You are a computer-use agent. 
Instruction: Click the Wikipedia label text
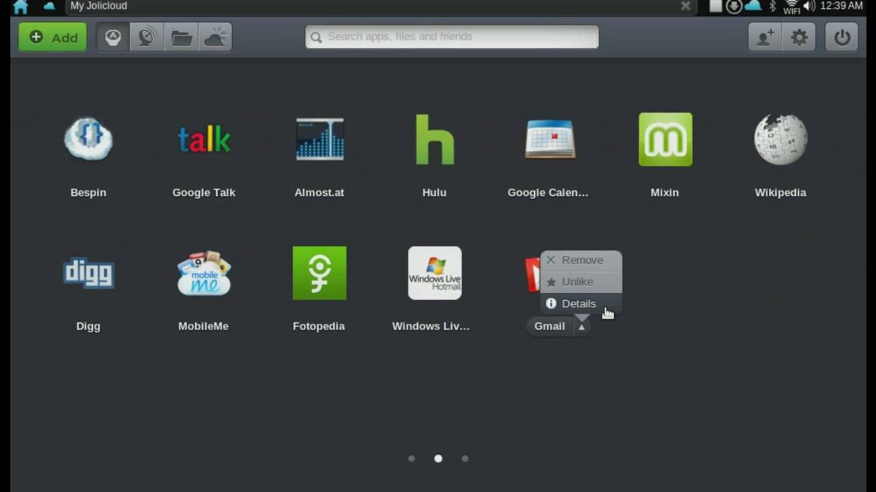(x=780, y=193)
